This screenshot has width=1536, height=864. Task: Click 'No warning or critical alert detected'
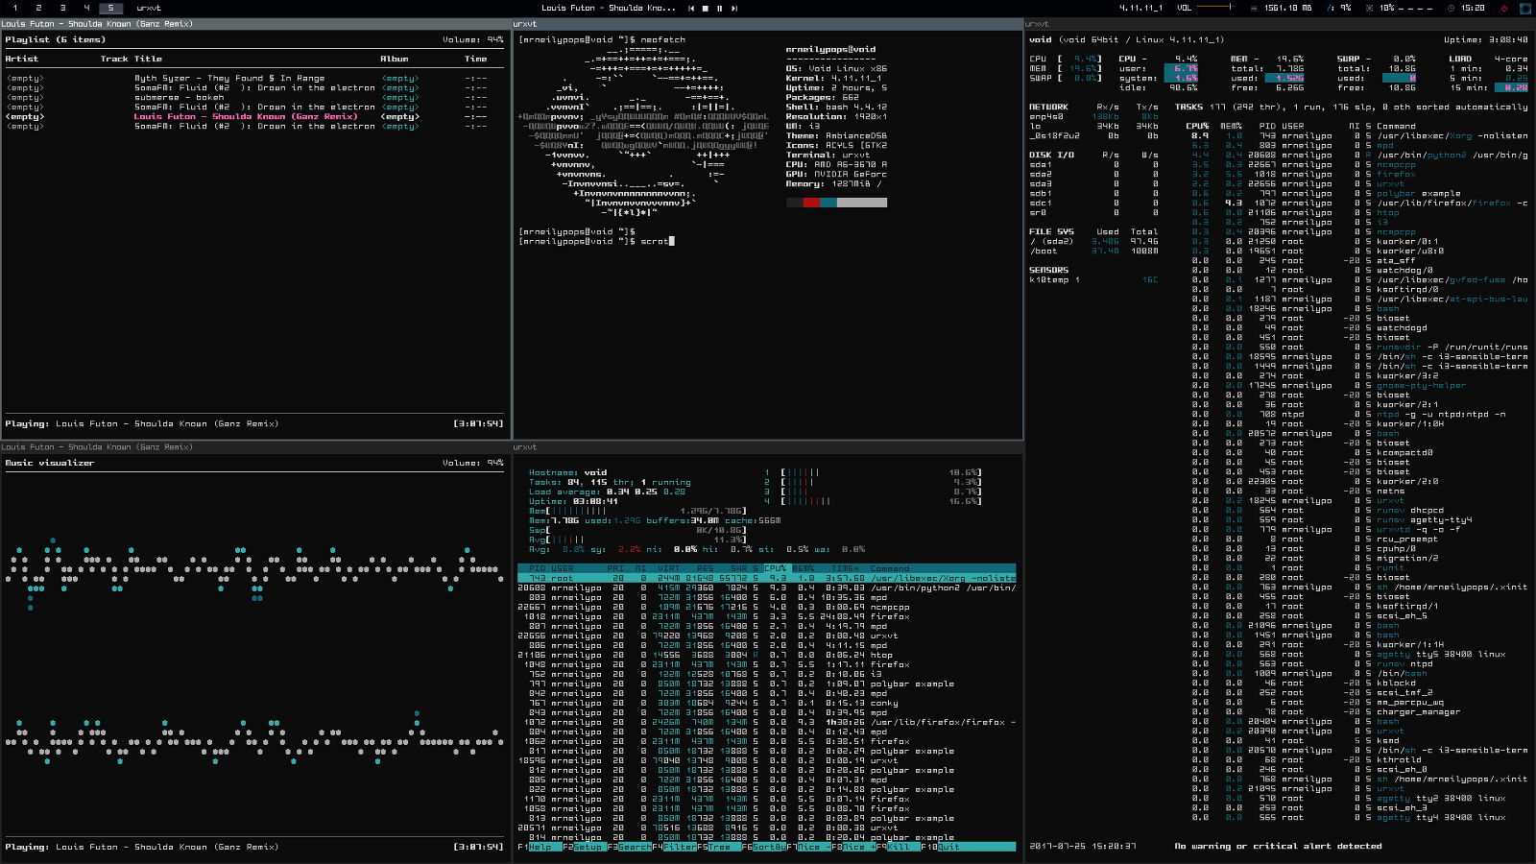(1279, 847)
